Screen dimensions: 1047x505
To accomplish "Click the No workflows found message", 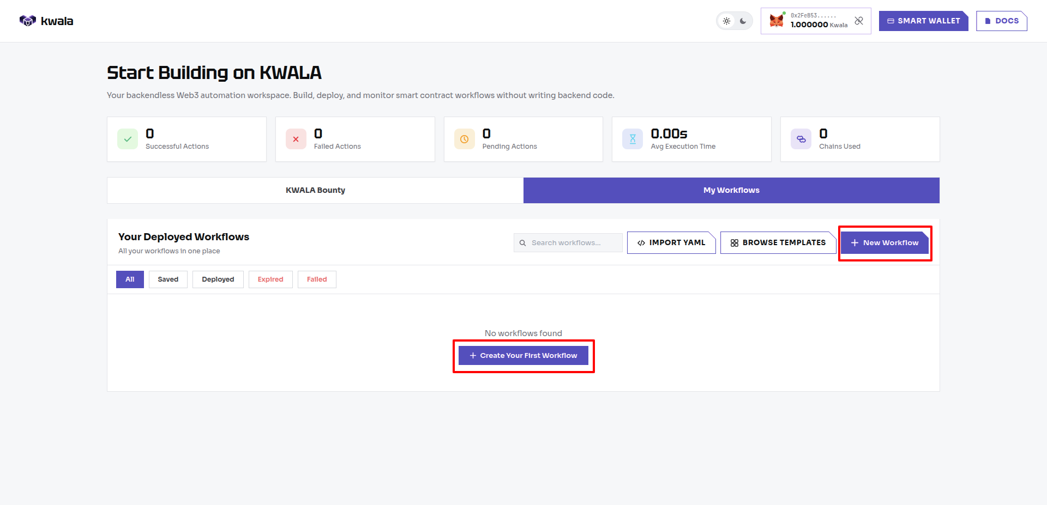I will tap(523, 333).
